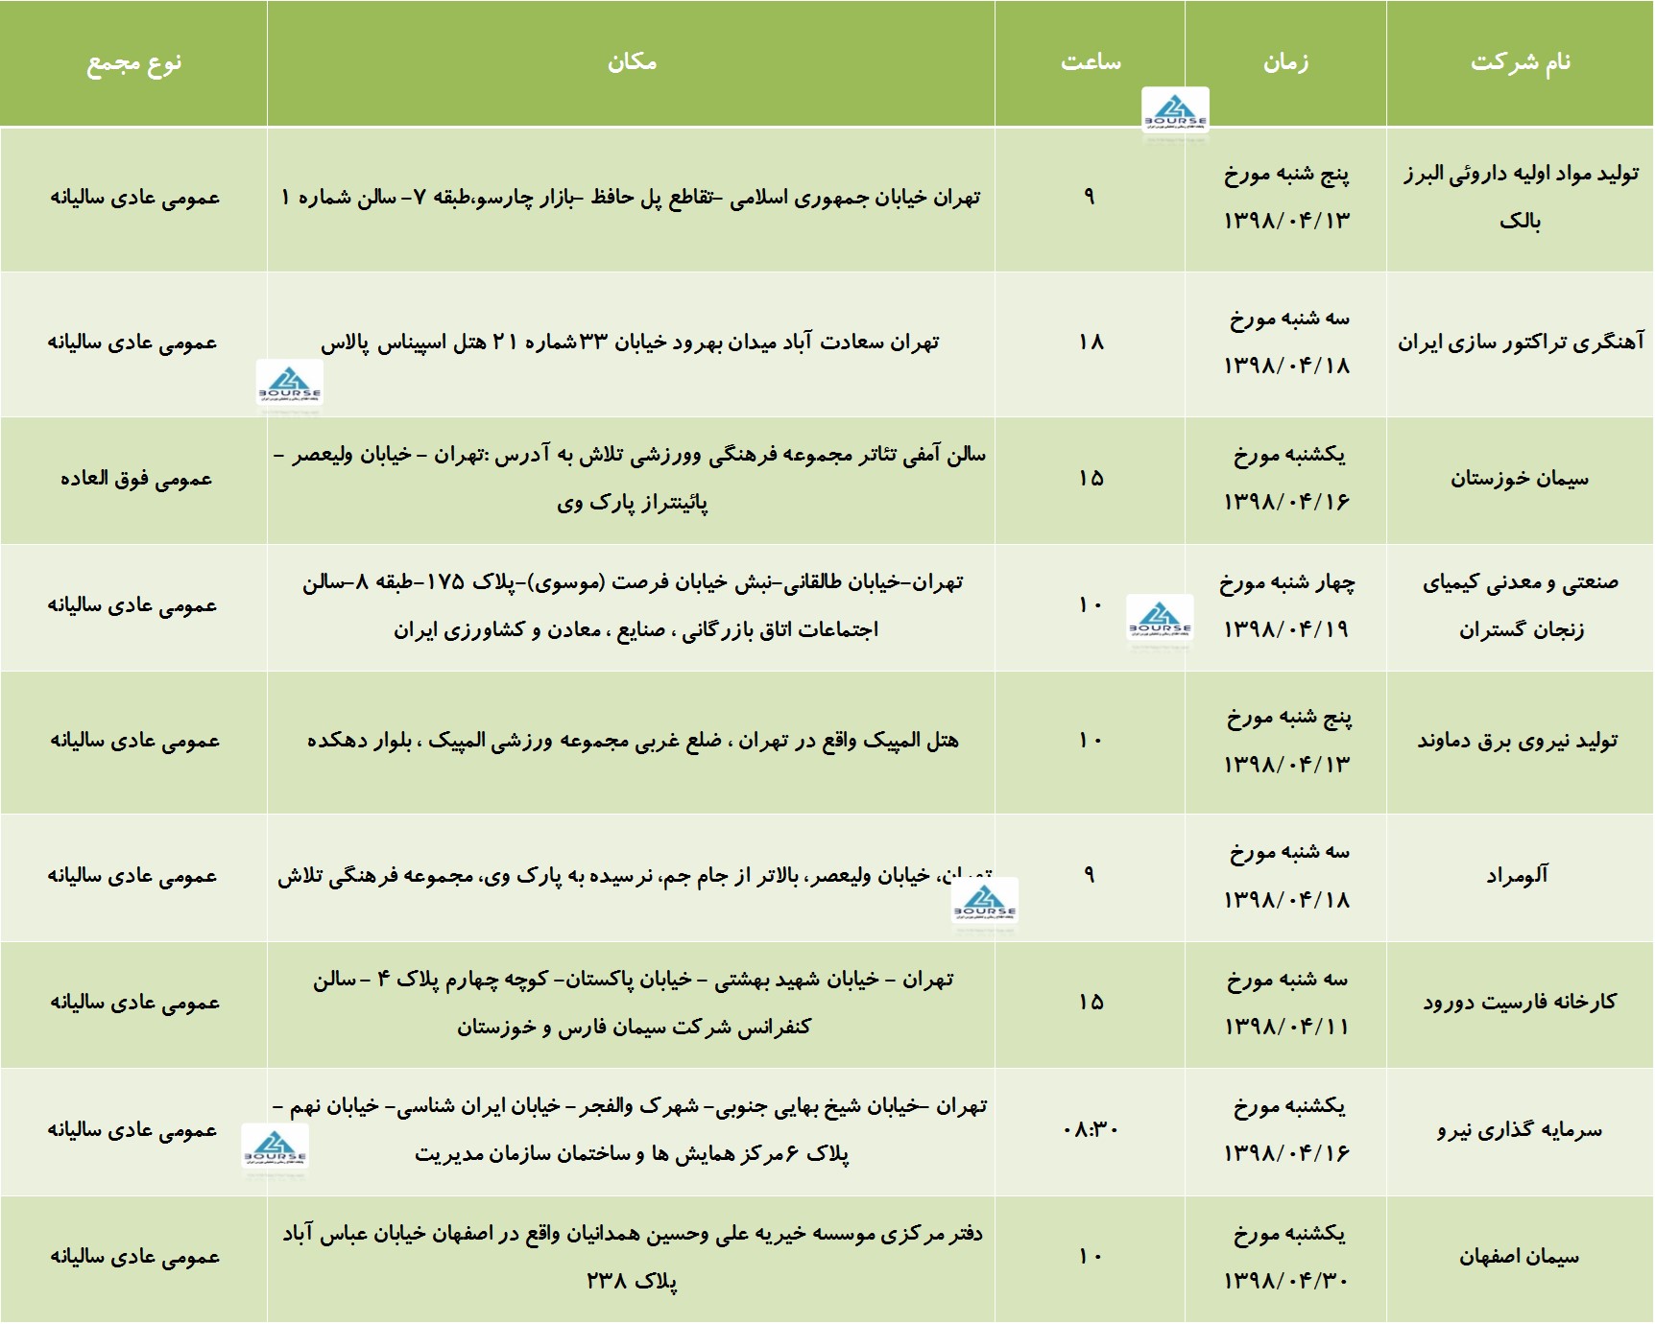
Task: Click date "یکشنبه مورخ ۱۳۹۸/۰۴/۳۰"
Action: click(1286, 1257)
